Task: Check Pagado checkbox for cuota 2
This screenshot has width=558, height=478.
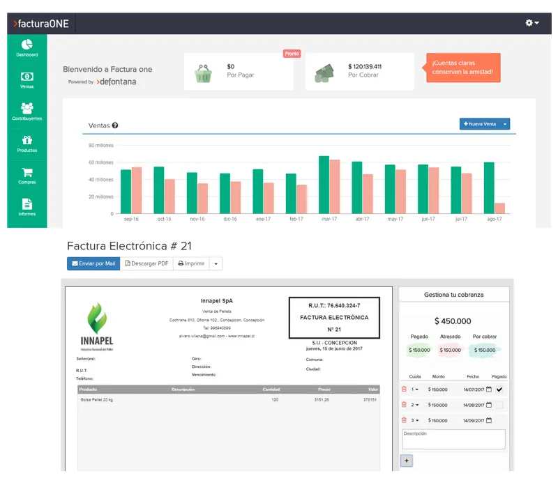Action: click(x=499, y=405)
